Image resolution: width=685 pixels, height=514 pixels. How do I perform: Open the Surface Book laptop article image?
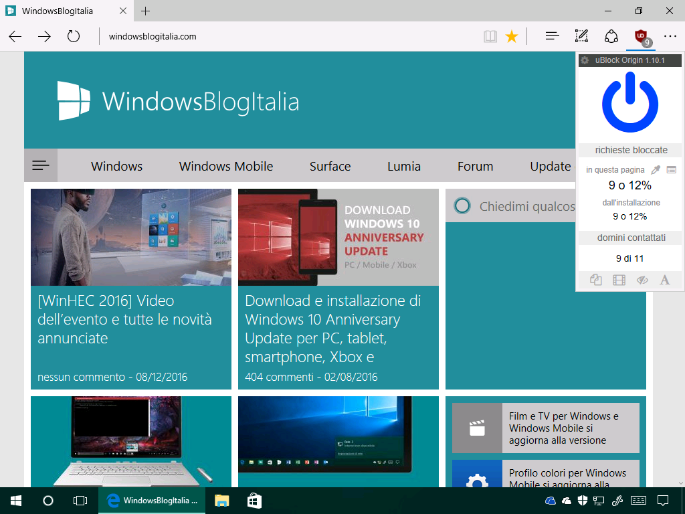pyautogui.click(x=131, y=442)
